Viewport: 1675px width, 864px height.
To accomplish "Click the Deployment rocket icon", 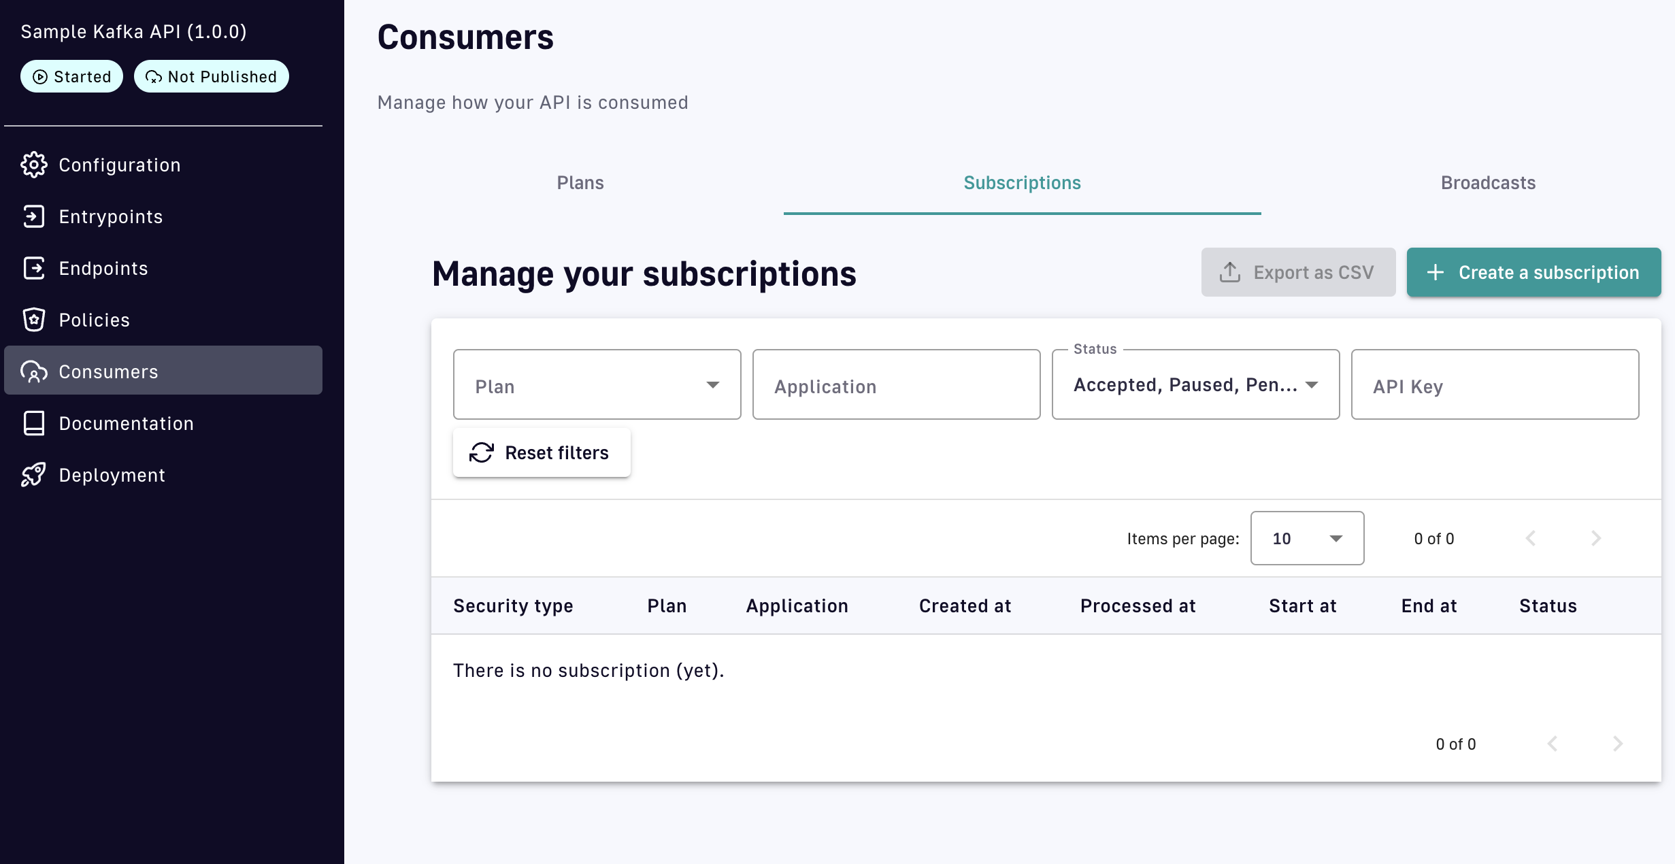I will point(34,475).
